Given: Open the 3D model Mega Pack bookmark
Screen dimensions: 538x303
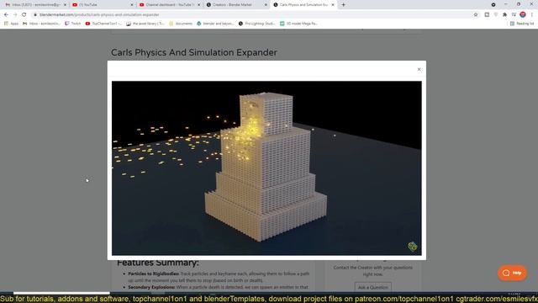Looking at the screenshot, I should 298,24.
